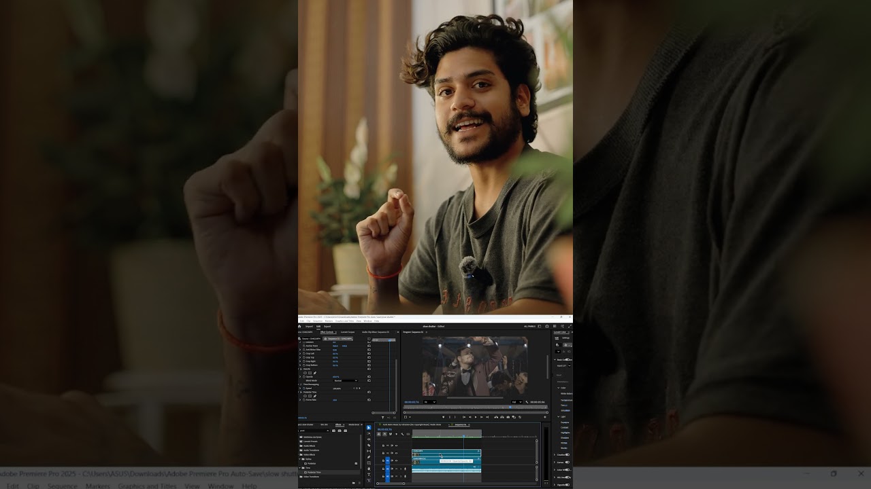Play the sequence in Program Monitor

(476, 417)
